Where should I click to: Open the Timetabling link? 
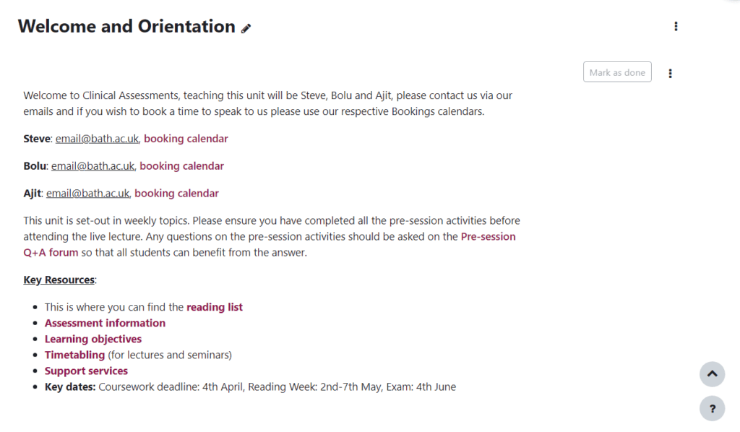click(74, 355)
